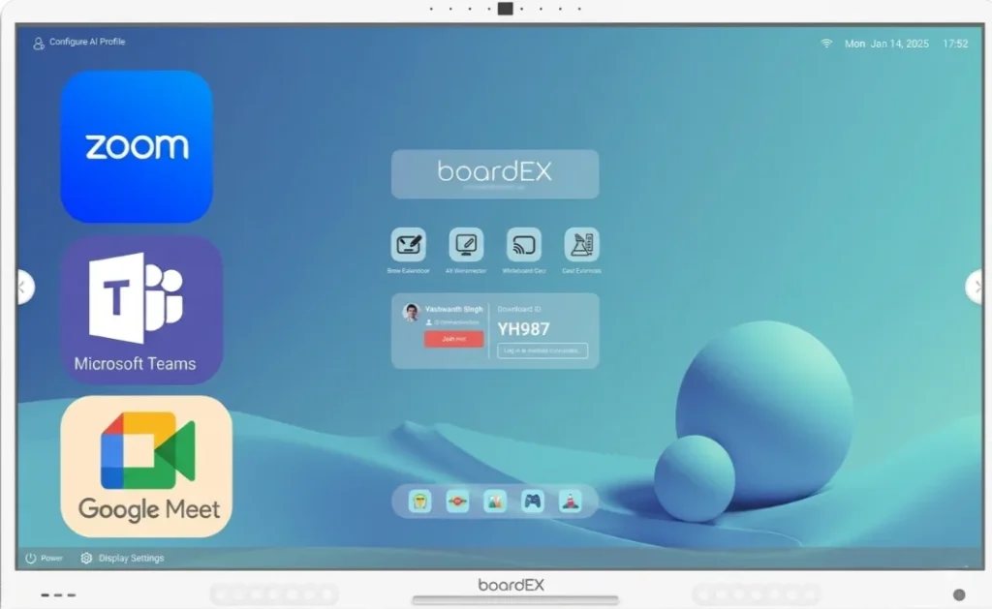Click Yashwanth Singh's profile photo
Screen dimensions: 992x609
point(411,312)
